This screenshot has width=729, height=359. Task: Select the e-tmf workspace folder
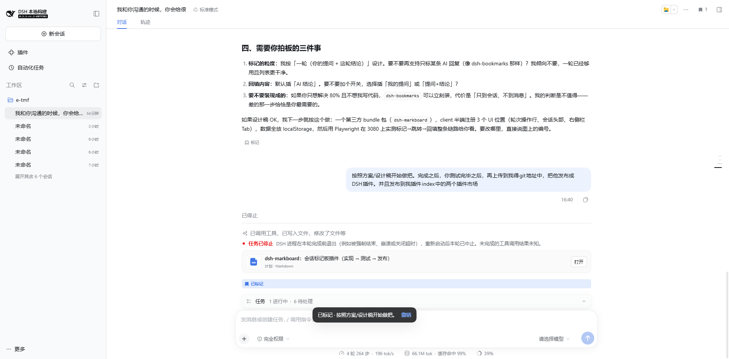tap(53, 100)
